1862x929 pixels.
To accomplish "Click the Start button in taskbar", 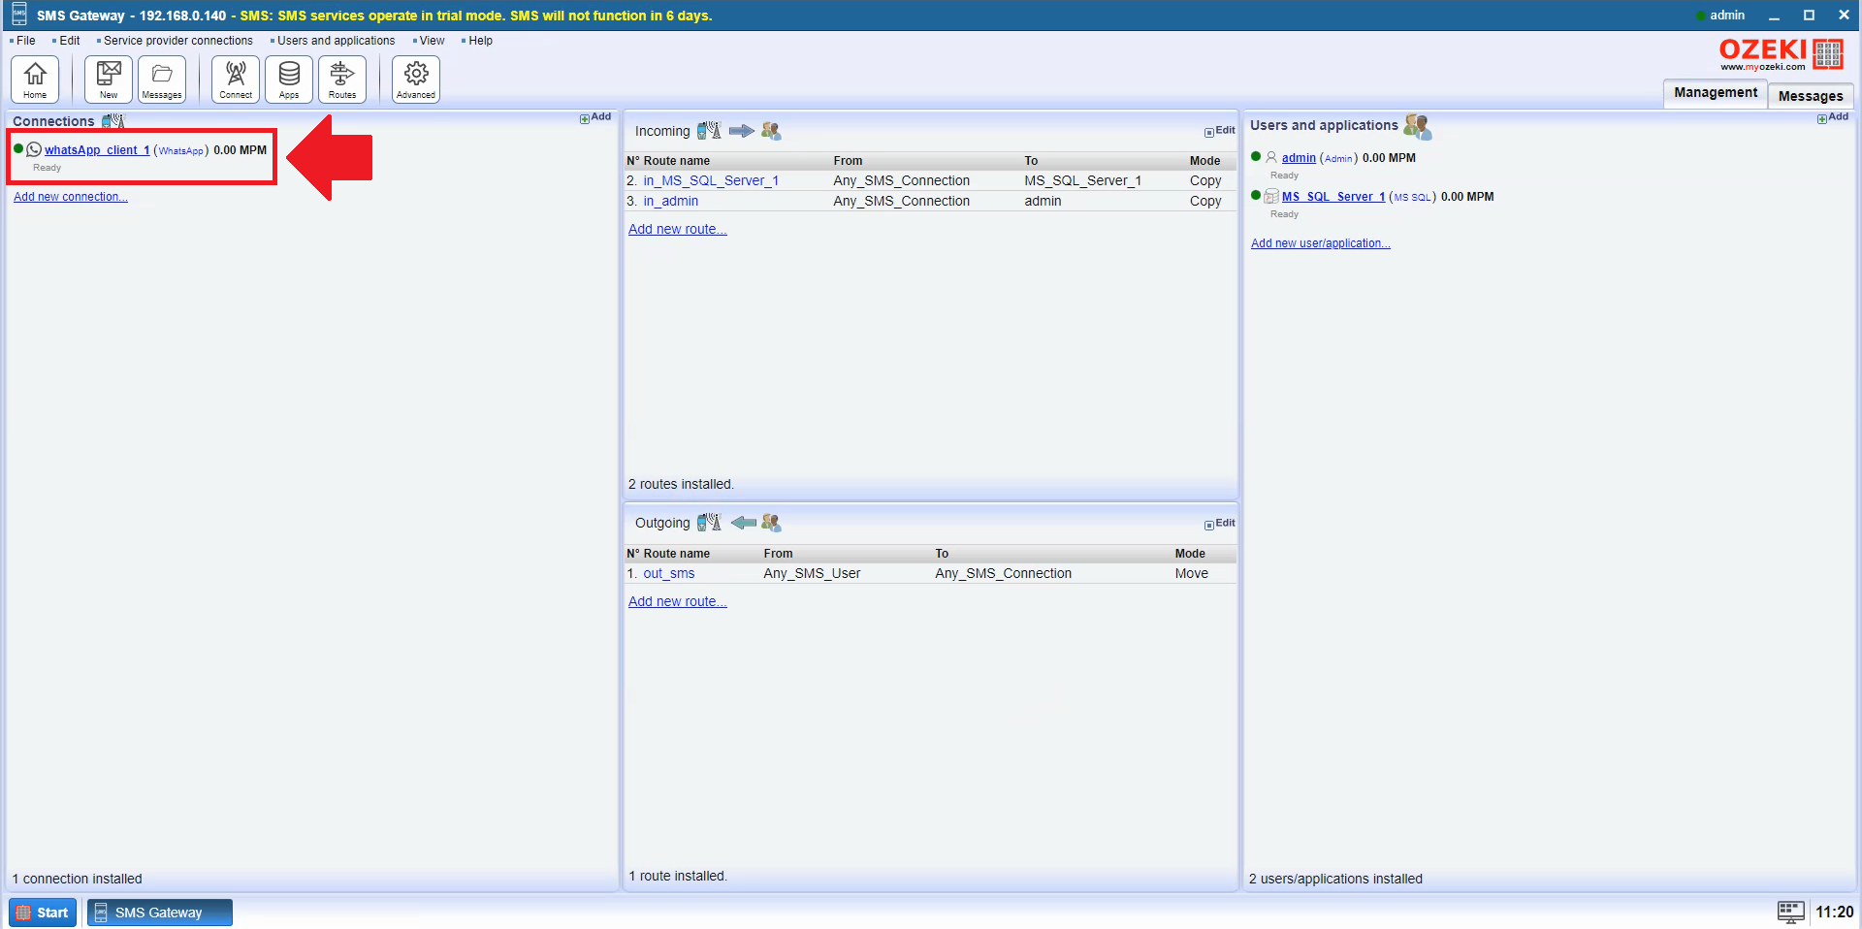I will (x=43, y=913).
